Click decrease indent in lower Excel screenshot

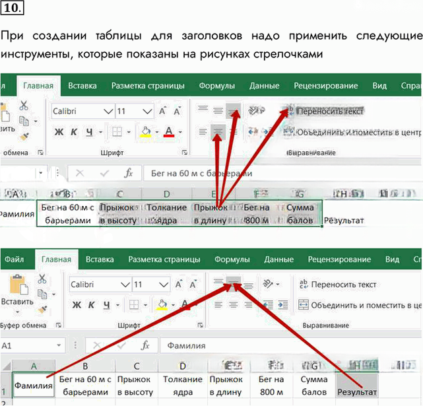[x=268, y=305]
